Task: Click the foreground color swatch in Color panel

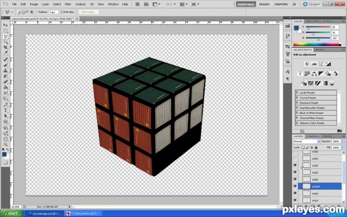Action: pyautogui.click(x=296, y=28)
